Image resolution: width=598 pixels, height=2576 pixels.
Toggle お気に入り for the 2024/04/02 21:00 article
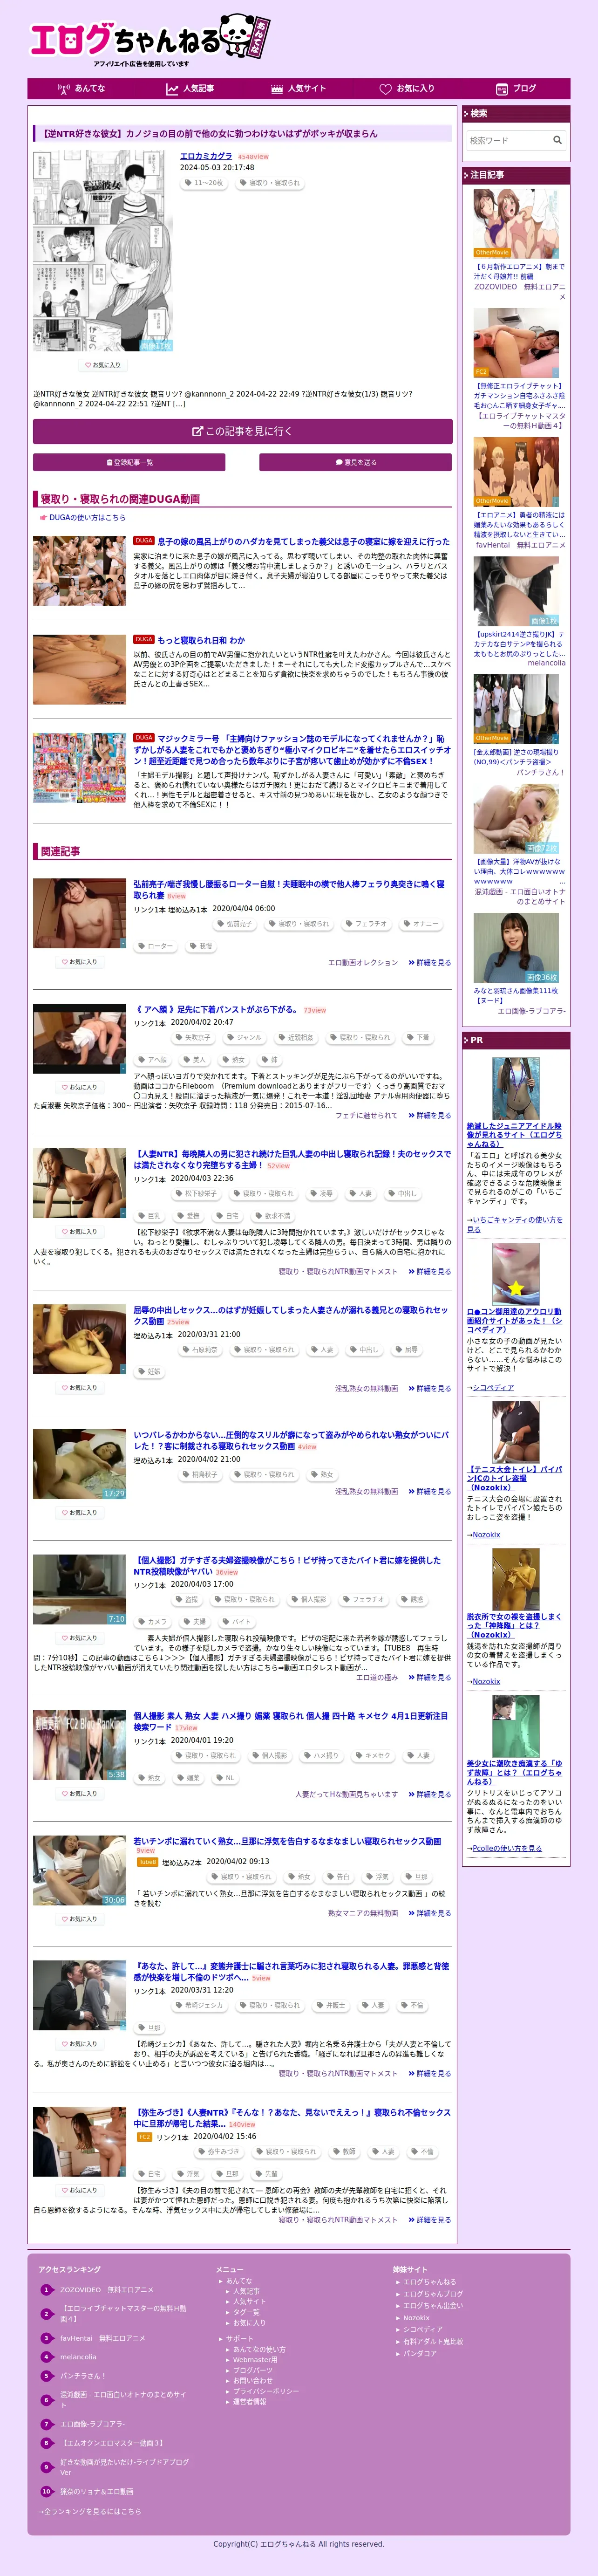pyautogui.click(x=79, y=1513)
